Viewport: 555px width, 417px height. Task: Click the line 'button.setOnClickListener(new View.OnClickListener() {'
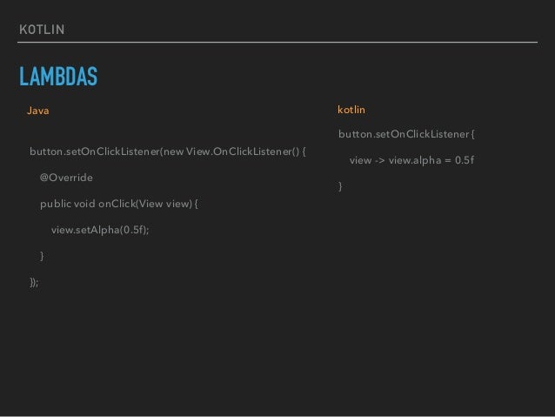point(168,151)
